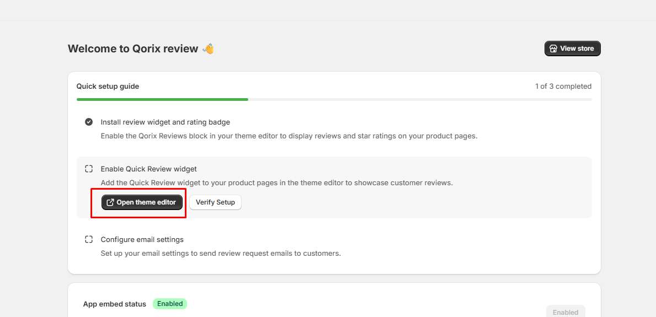Click external link icon on Open theme editor

110,202
